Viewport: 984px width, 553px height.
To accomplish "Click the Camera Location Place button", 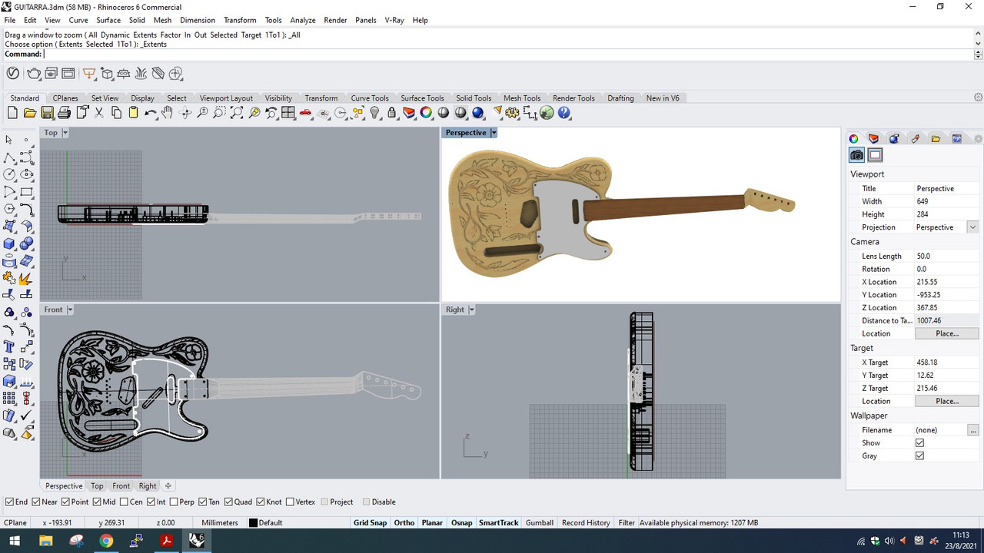I will click(x=946, y=333).
